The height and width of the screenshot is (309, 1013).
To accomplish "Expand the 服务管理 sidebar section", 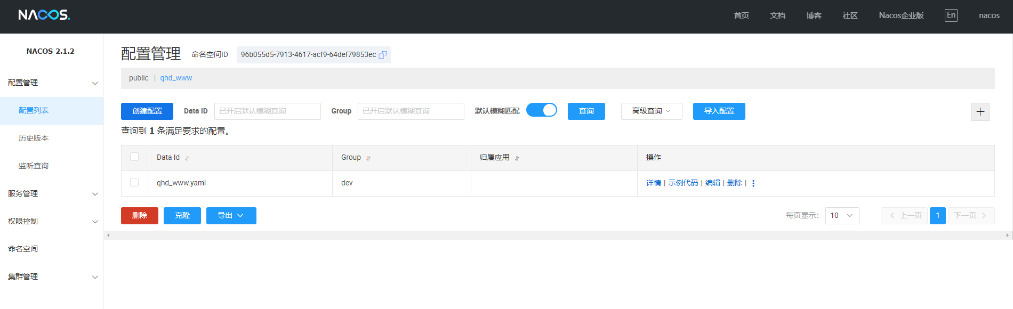I will tap(52, 194).
